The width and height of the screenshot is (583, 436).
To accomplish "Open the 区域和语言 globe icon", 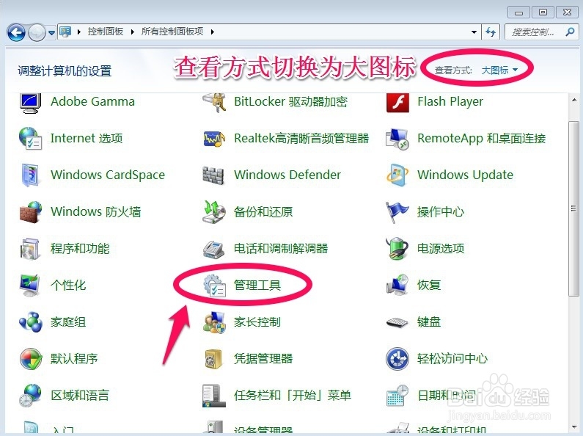I will click(x=31, y=395).
